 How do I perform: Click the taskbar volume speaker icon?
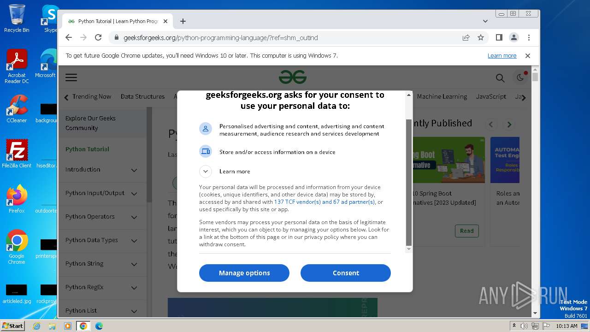(524, 326)
